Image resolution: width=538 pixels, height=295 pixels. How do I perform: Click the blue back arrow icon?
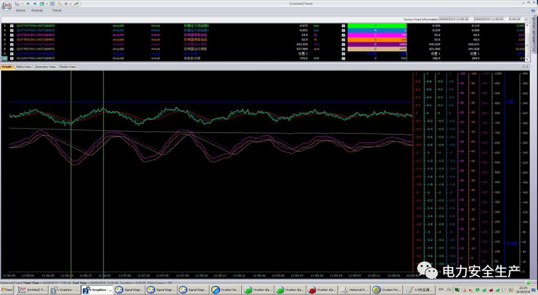[28, 4]
